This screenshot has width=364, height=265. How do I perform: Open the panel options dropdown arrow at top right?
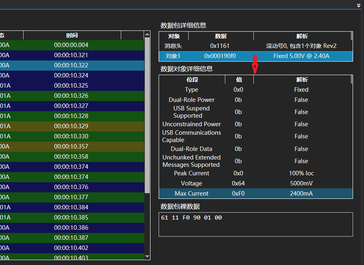[x=359, y=6]
